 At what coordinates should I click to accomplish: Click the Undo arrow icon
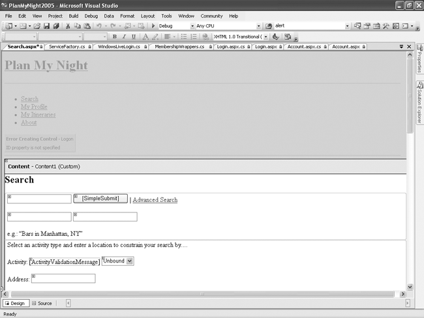[x=99, y=26]
